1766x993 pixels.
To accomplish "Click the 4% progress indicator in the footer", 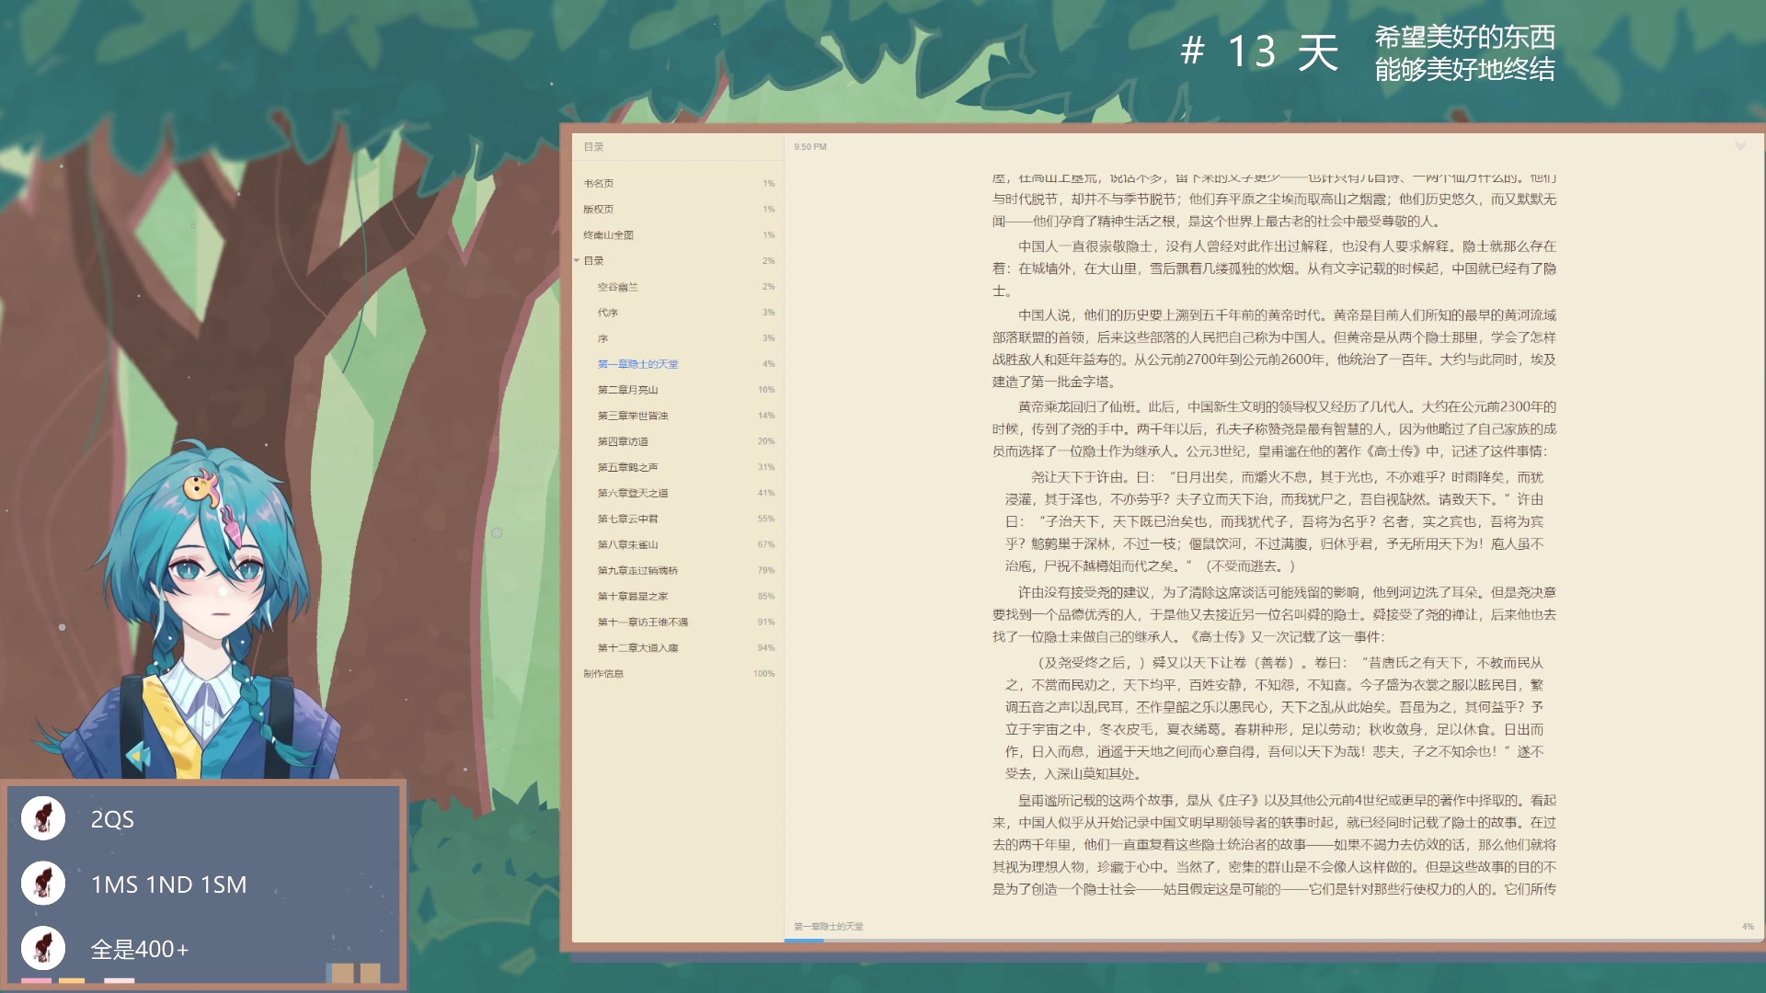I will click(x=1748, y=927).
